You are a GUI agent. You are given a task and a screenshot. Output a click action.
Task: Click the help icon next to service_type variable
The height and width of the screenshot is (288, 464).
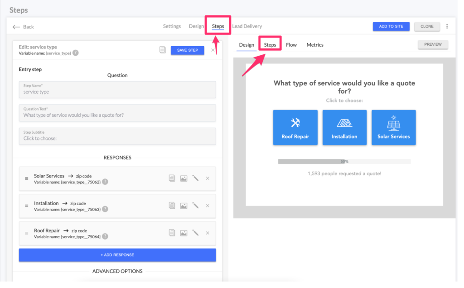pos(75,53)
